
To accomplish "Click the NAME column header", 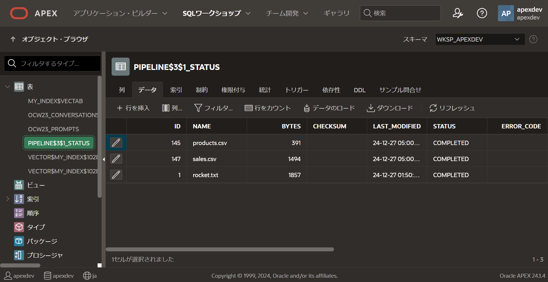I will click(x=217, y=126).
